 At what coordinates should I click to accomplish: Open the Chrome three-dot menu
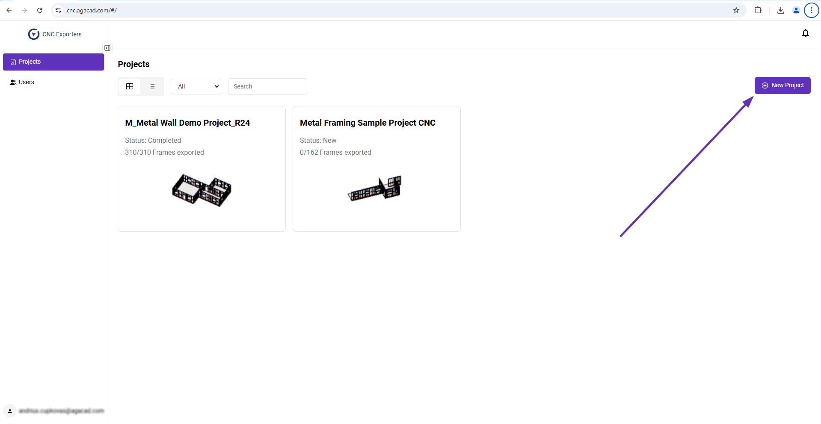pyautogui.click(x=811, y=10)
